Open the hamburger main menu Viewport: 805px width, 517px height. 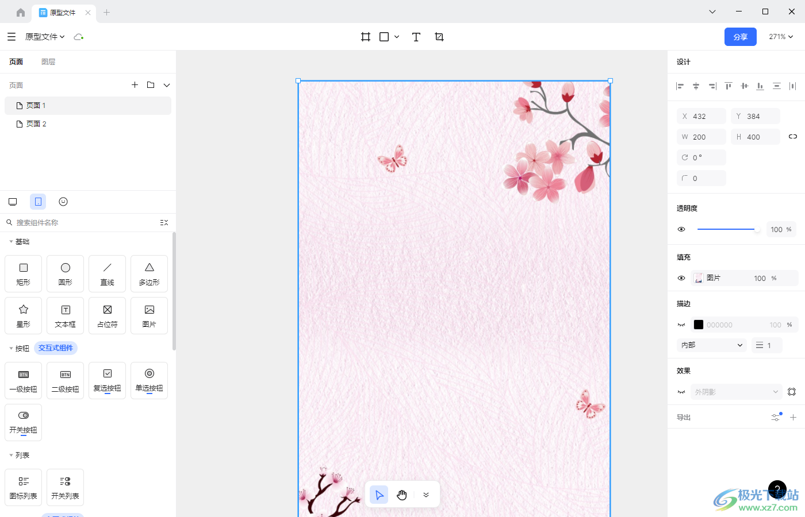(11, 37)
